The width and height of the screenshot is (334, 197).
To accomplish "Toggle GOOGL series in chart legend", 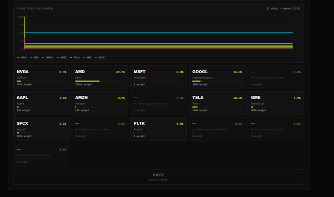I will coord(47,57).
